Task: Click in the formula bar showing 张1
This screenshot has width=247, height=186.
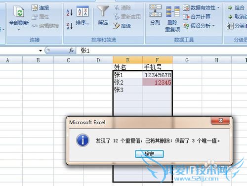Action: point(162,50)
